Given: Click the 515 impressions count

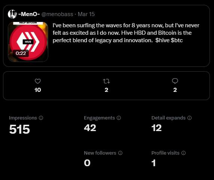Looking at the screenshot, I should (19, 129).
